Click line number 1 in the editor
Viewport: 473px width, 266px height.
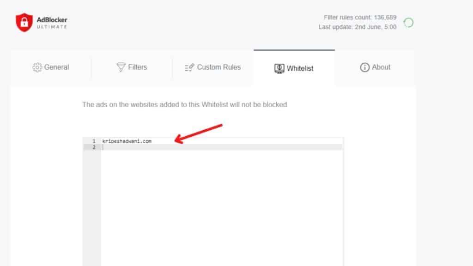point(92,141)
